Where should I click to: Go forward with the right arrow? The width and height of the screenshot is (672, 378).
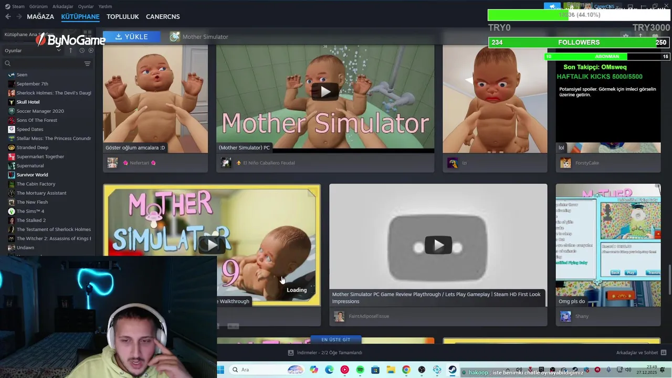[19, 17]
